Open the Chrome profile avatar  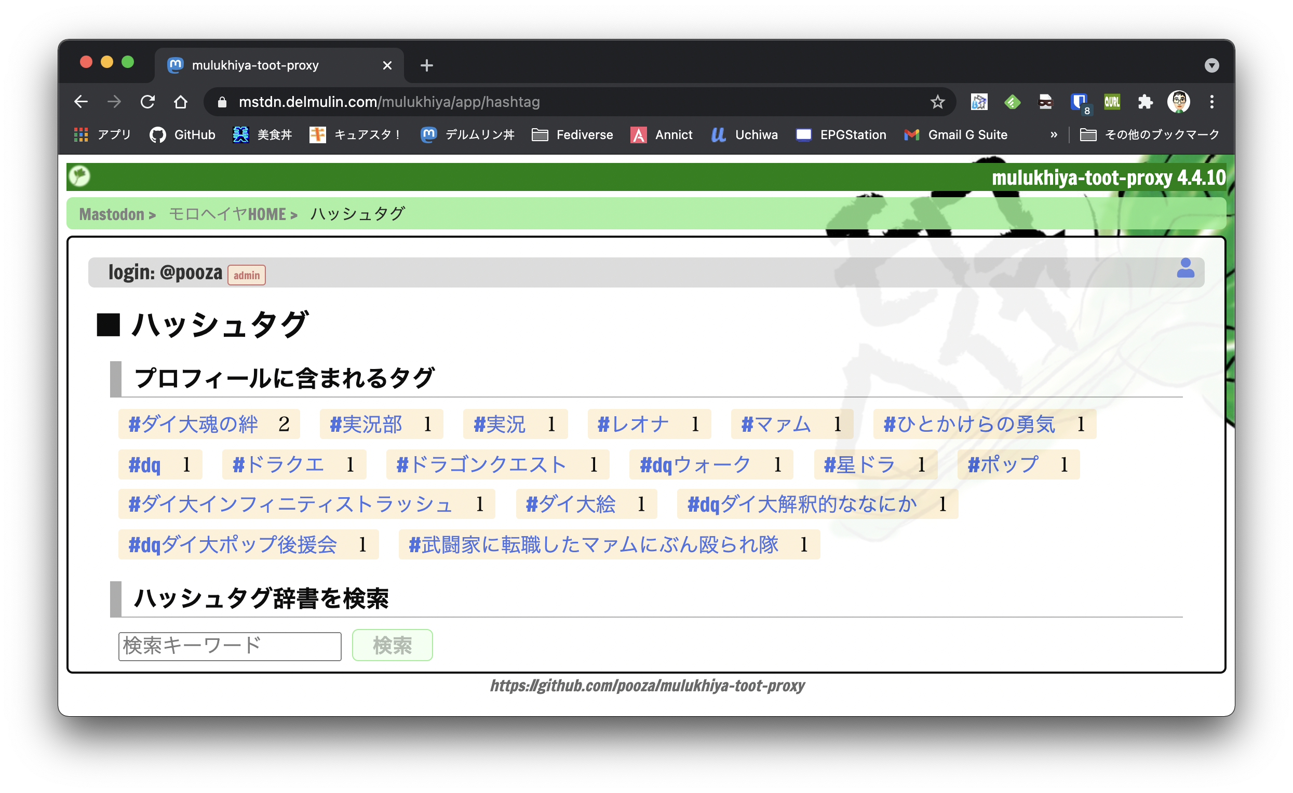point(1178,102)
